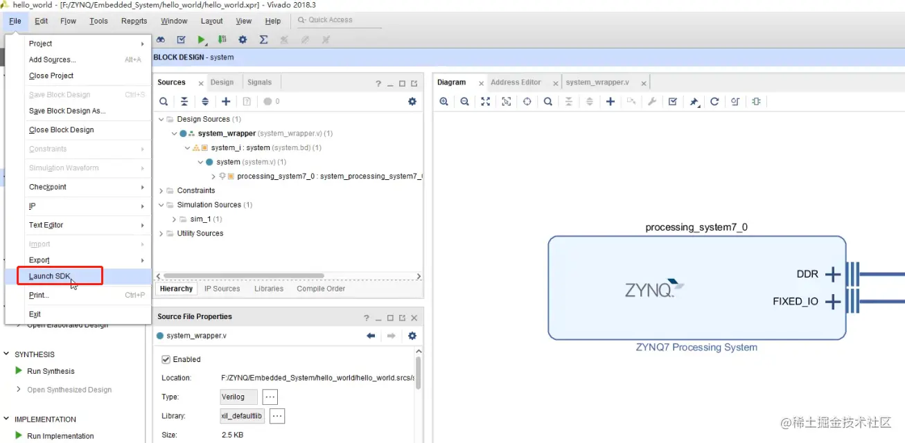
Task: Click the Sources horizontal scrollbar
Action: 243,275
